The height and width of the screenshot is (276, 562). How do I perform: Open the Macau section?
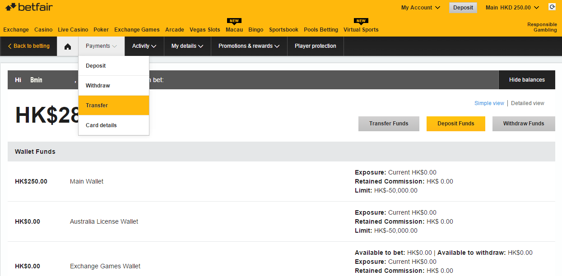tap(234, 30)
